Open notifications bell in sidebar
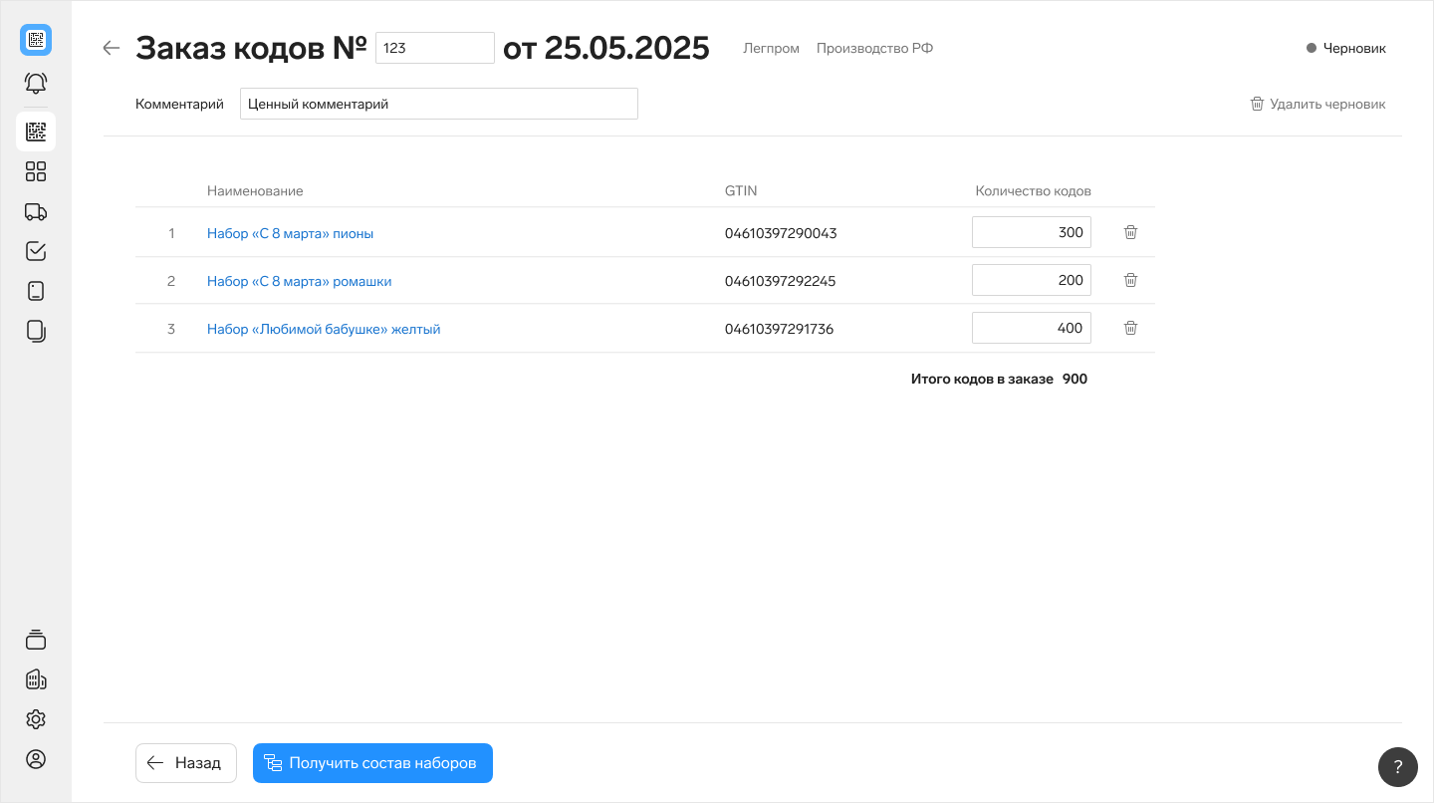Viewport: 1434px width, 803px height. (36, 83)
